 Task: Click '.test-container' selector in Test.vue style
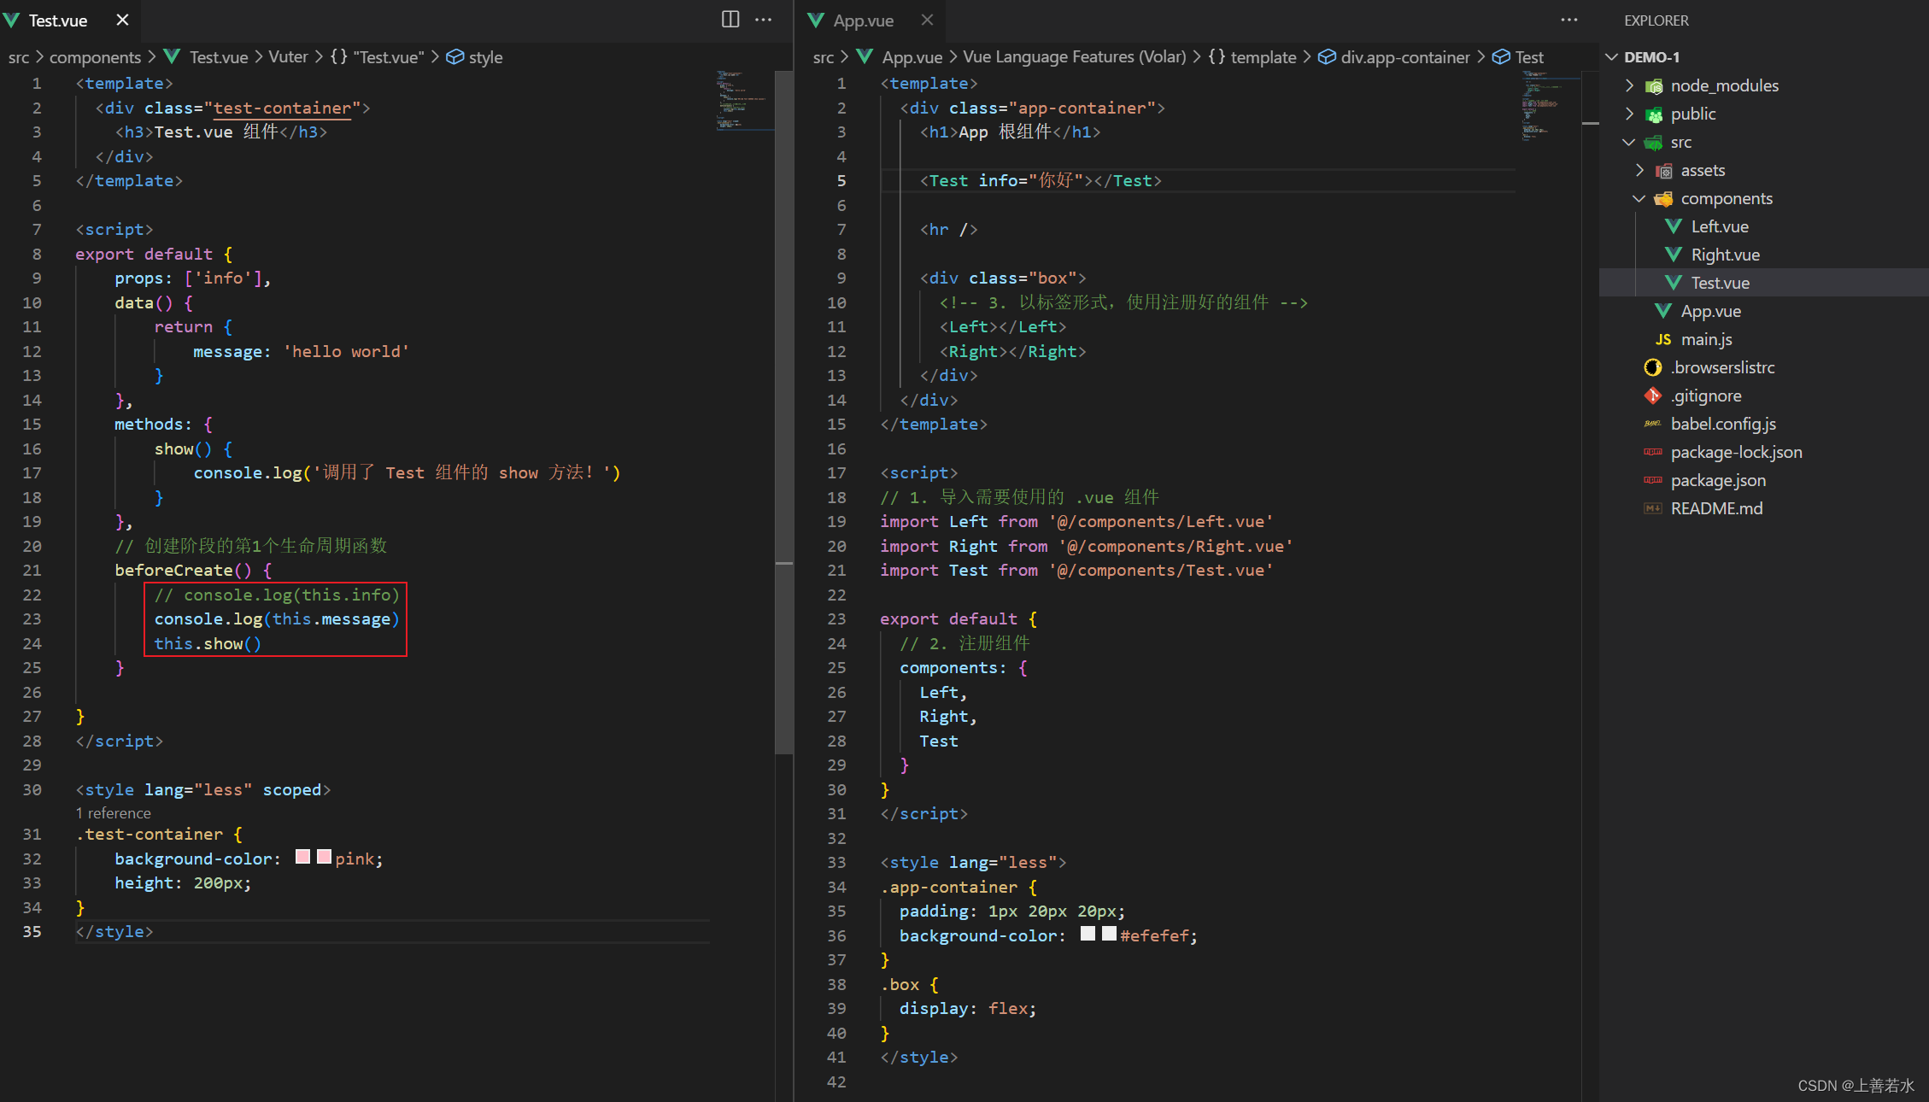point(150,835)
